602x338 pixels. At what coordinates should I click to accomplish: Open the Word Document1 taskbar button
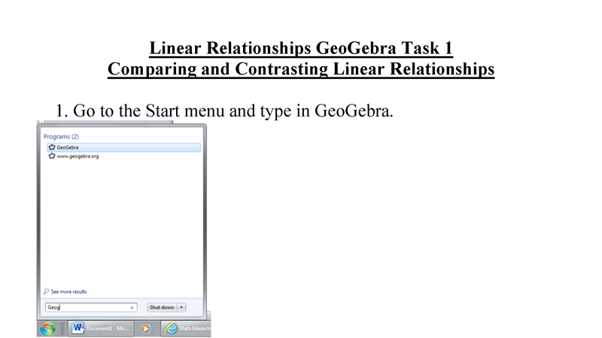click(101, 328)
